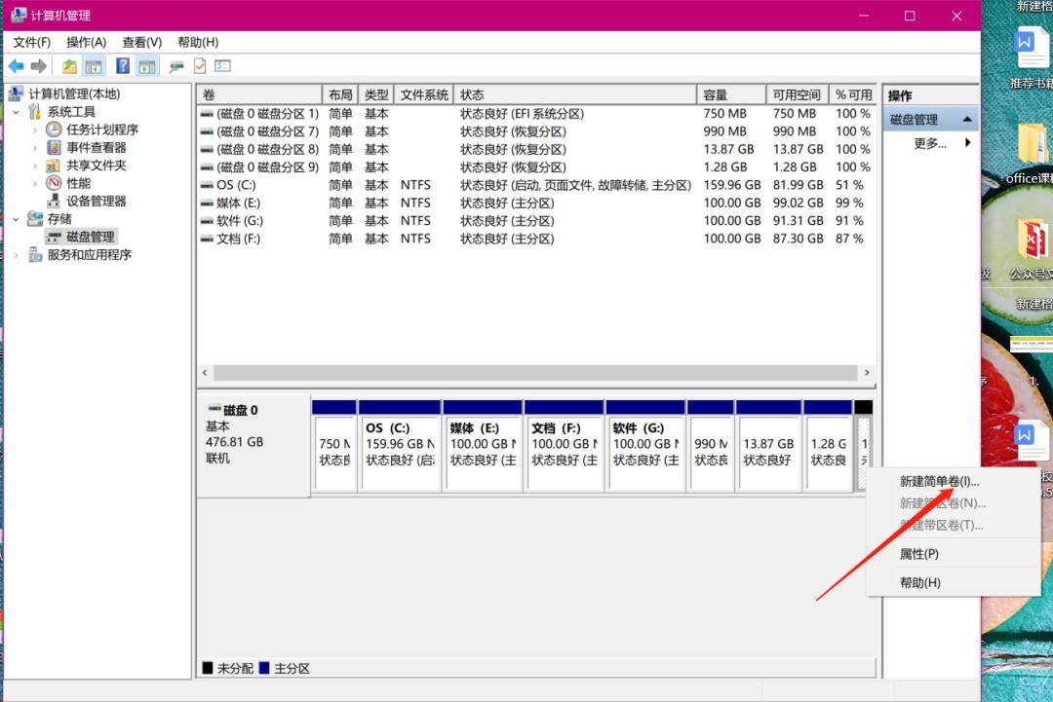
Task: Select 性能 in the console tree
Action: [x=78, y=183]
